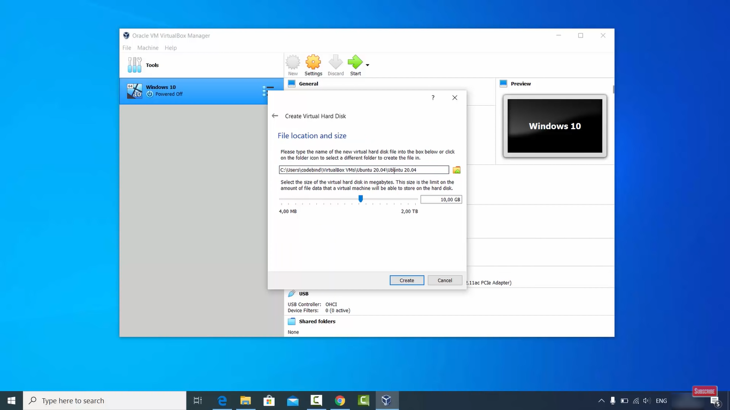
Task: Click the Cancel button
Action: point(445,280)
